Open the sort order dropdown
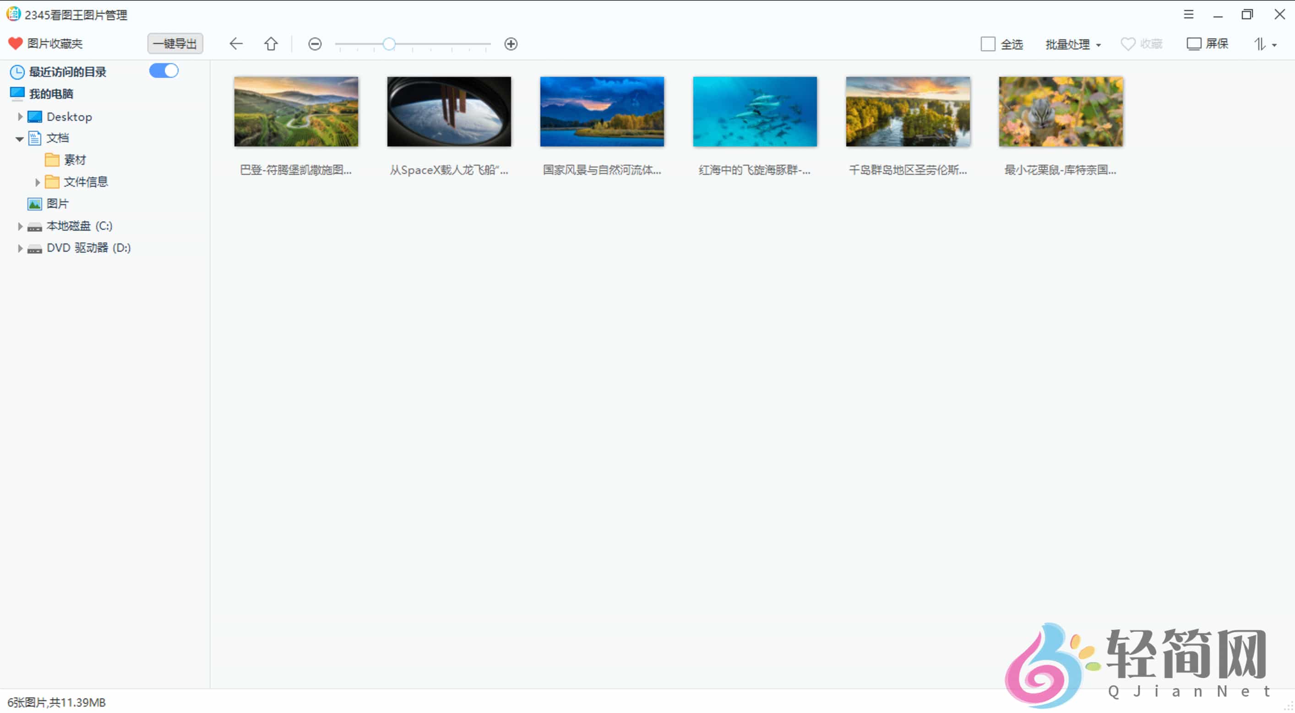 [1264, 44]
